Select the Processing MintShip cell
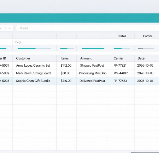This screenshot has width=159, height=153. point(93,73)
